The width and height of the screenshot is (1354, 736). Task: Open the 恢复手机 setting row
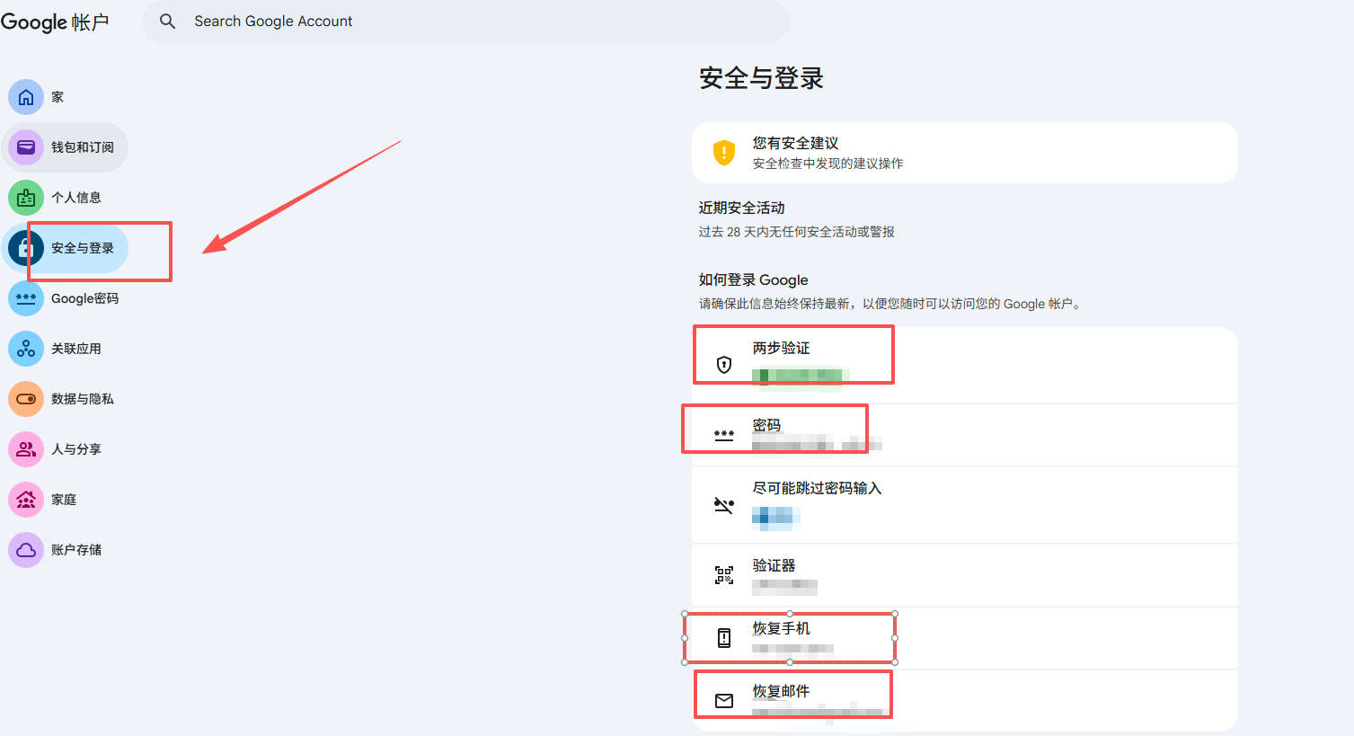point(965,638)
